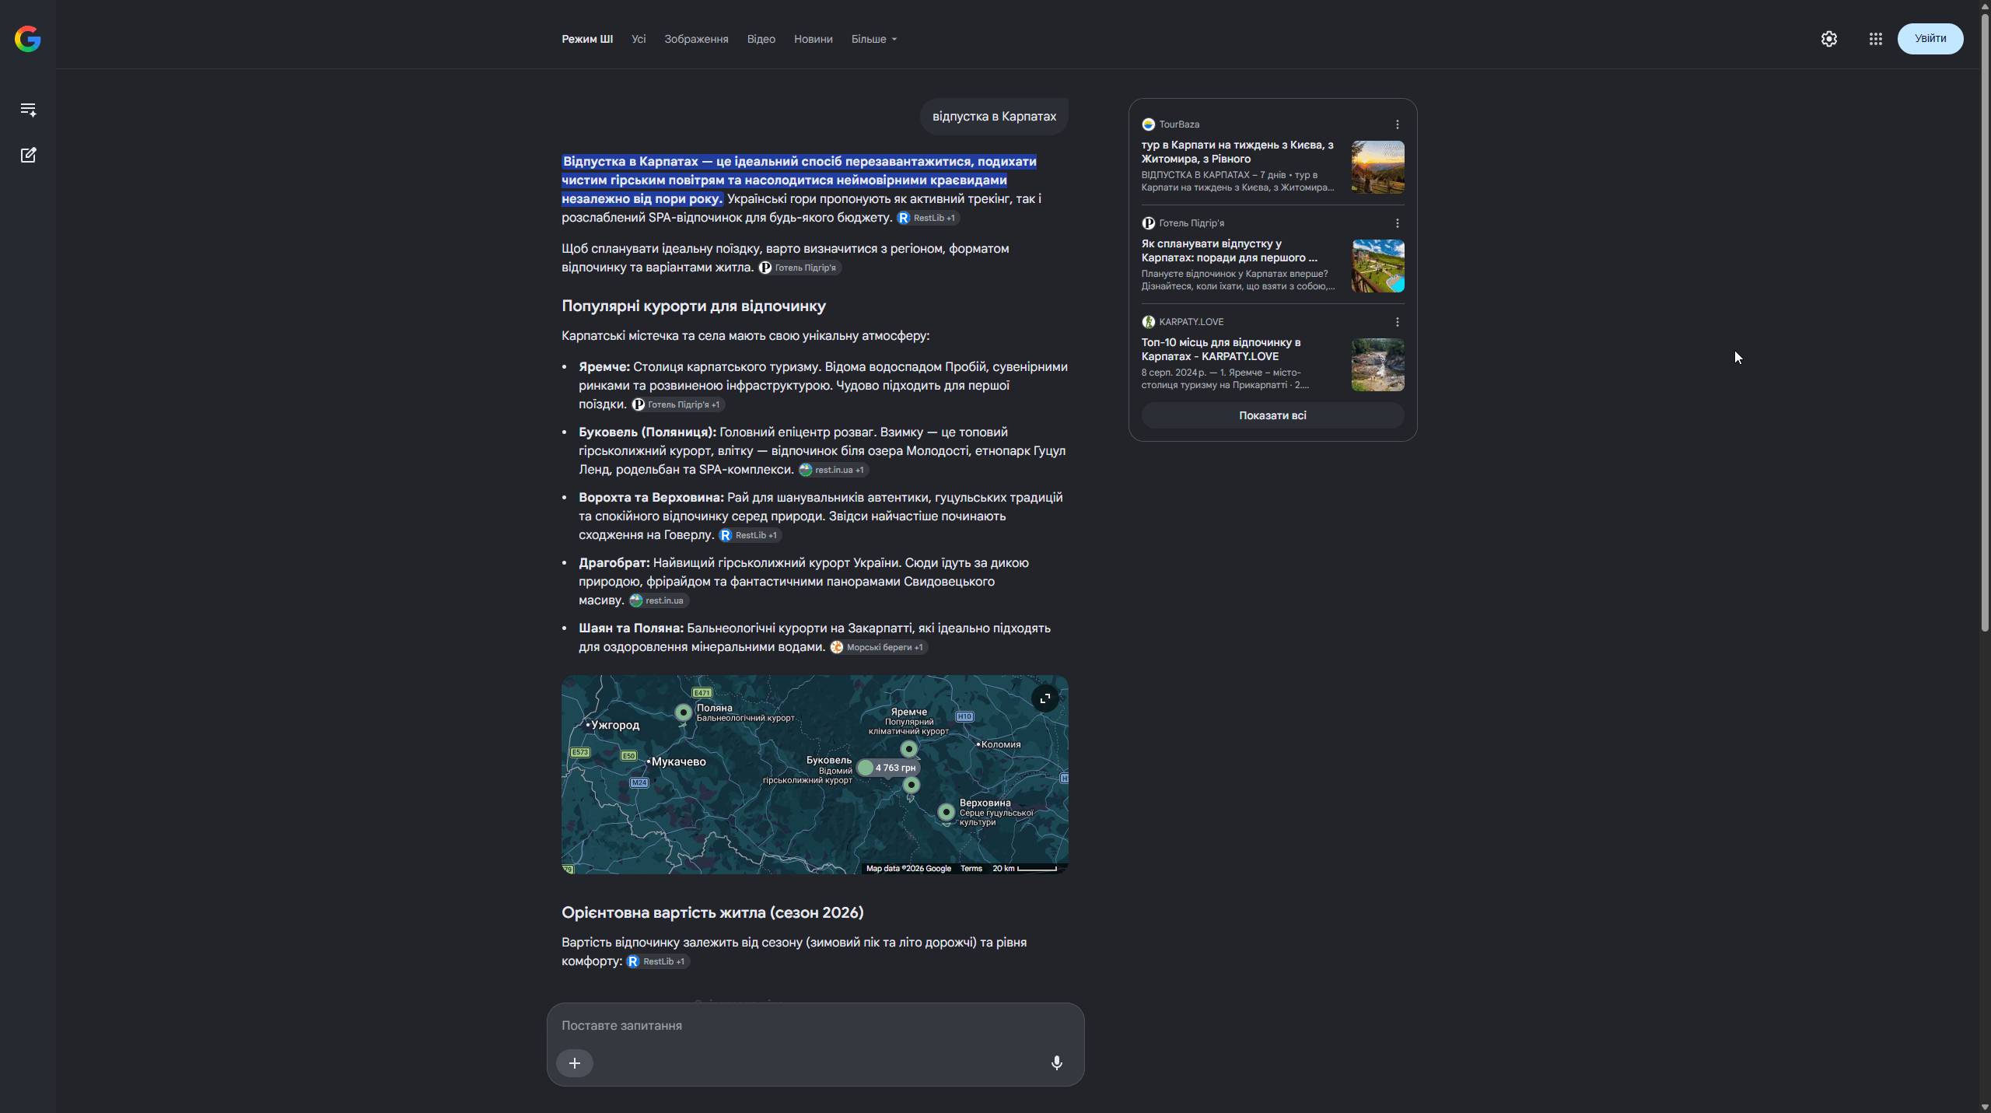Open options menu for KARPATY.LOVE result

point(1397,322)
